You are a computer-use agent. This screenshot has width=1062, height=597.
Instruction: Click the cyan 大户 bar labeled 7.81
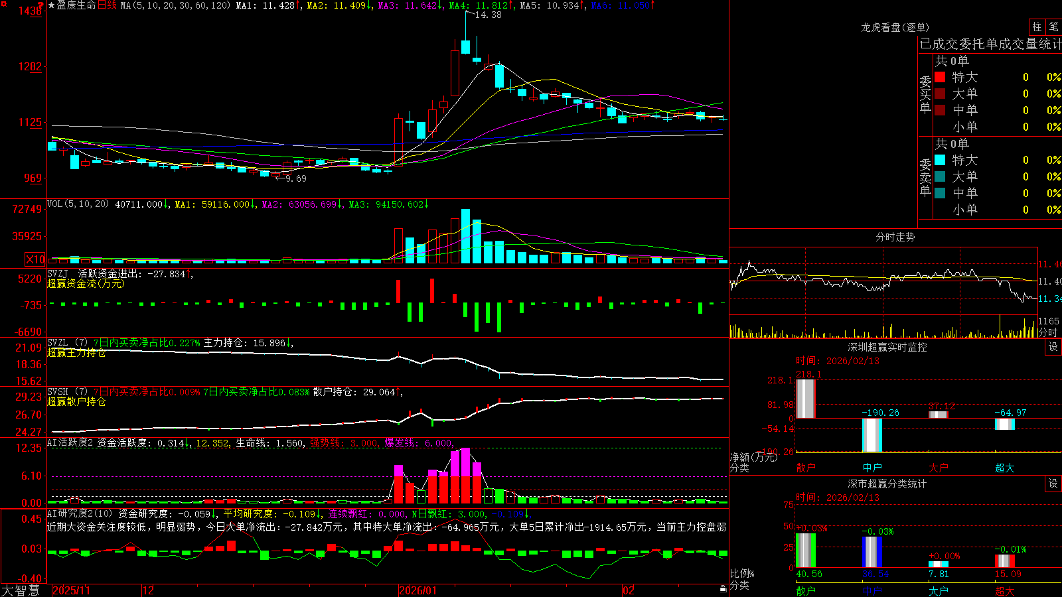[939, 564]
